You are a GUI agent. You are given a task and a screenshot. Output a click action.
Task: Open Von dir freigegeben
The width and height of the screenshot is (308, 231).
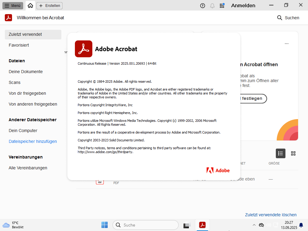tap(27, 93)
